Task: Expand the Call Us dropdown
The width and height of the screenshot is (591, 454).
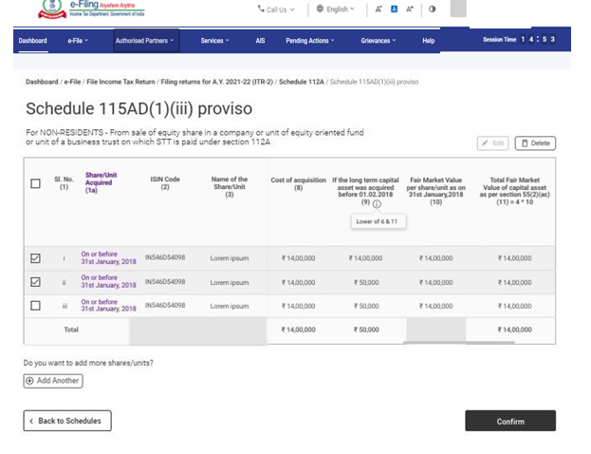Action: pos(276,9)
